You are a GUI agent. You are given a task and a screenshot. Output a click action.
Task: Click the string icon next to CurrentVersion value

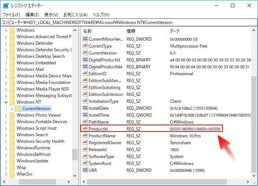click(x=85, y=53)
